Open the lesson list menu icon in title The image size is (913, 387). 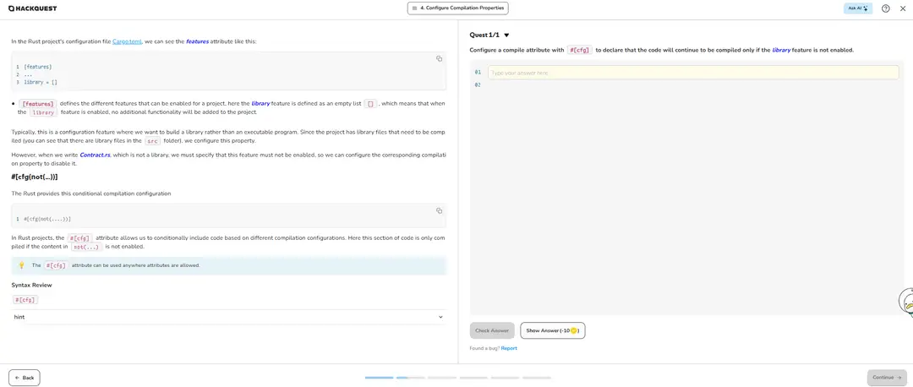tap(414, 8)
